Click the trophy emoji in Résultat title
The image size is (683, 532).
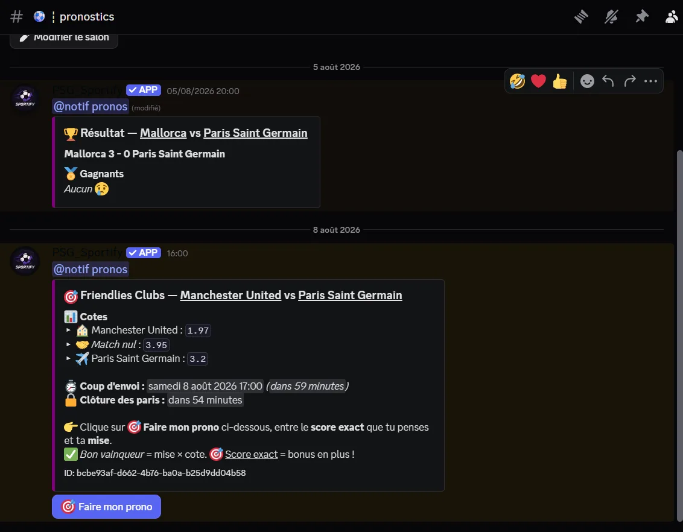tap(71, 134)
